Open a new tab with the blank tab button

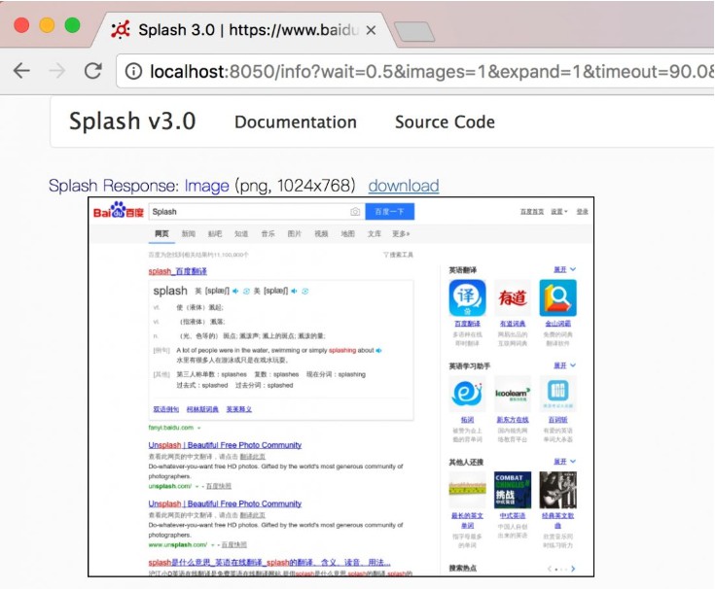[x=413, y=31]
